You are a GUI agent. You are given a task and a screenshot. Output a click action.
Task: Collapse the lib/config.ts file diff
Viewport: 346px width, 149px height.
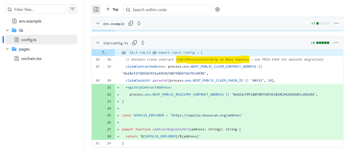(x=98, y=43)
